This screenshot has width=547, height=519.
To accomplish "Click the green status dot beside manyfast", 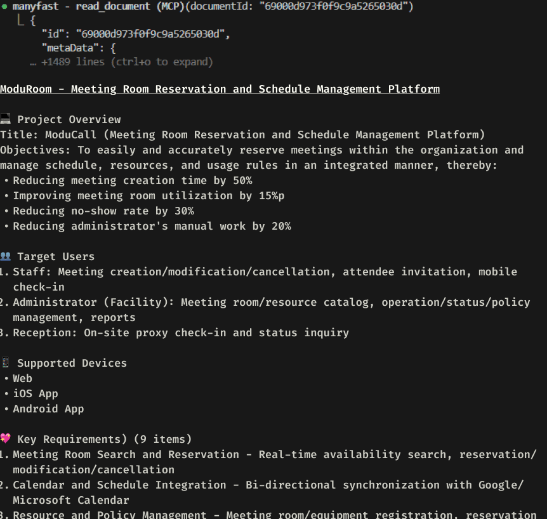I will tap(4, 6).
